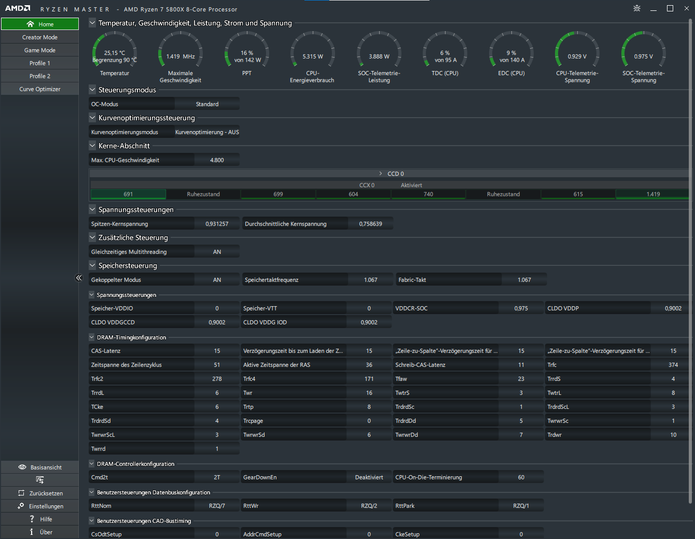Click the SOC-Telemetrie-Spannung gauge
The image size is (695, 539).
(x=644, y=50)
